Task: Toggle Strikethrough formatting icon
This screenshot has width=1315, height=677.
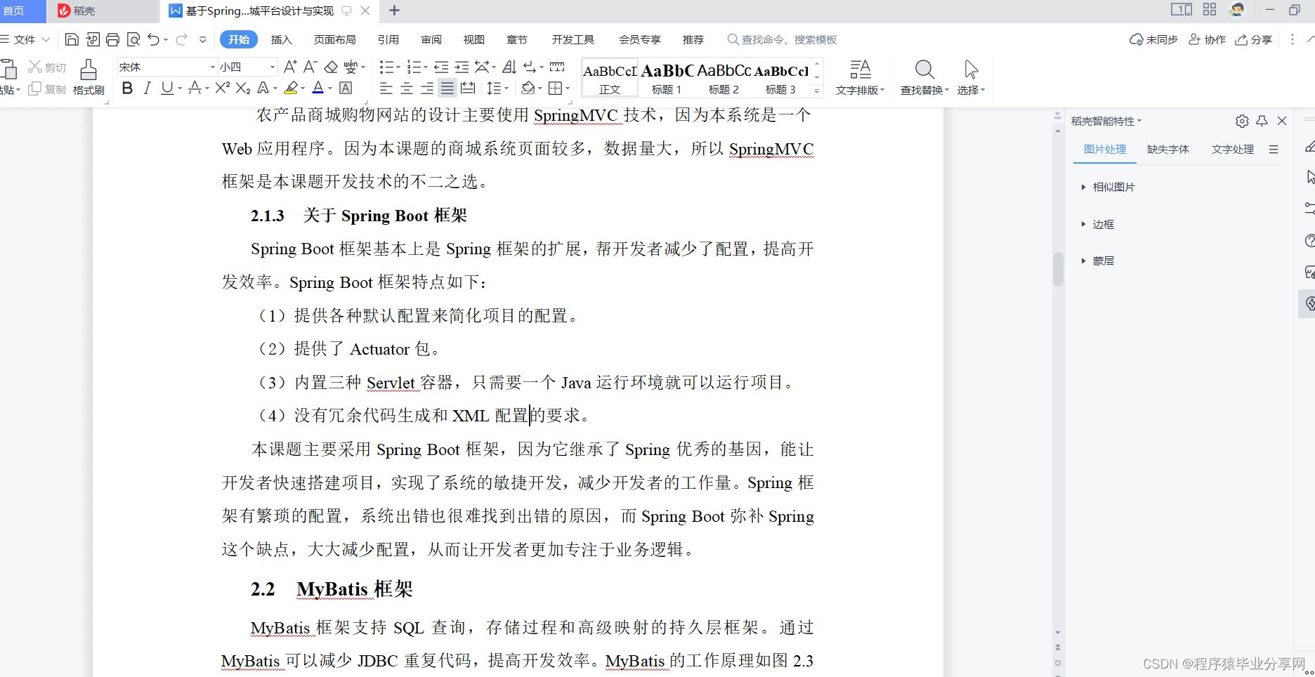Action: pyautogui.click(x=195, y=88)
